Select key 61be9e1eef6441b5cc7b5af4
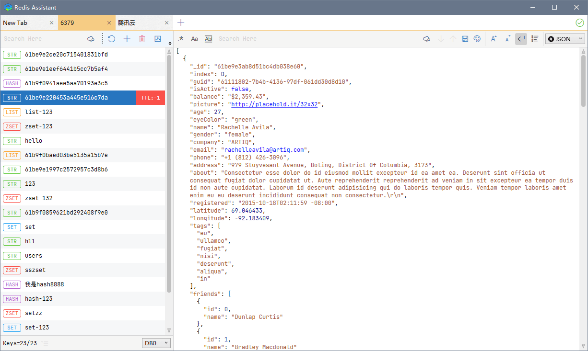Viewport: 588px width, 351px height. (x=82, y=69)
